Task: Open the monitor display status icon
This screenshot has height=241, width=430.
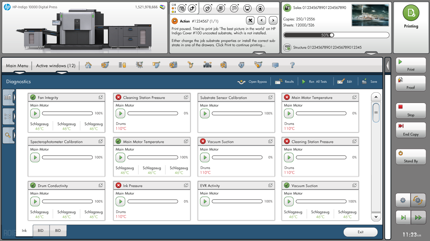Action: click(247, 9)
